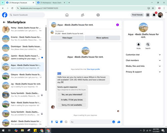Open Yeimy 3beds 2baths conversation
The width and height of the screenshot is (167, 133).
click(x=22, y=30)
